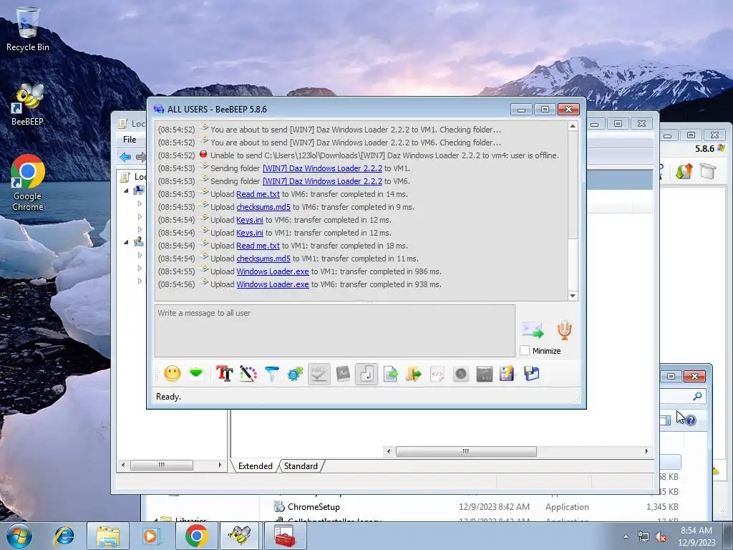733x550 pixels.
Task: Open the Recycle Bin desktop icon
Action: point(28,29)
